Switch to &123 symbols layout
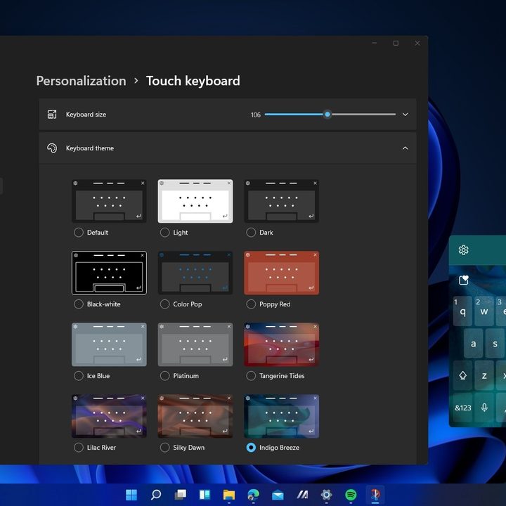 click(462, 408)
